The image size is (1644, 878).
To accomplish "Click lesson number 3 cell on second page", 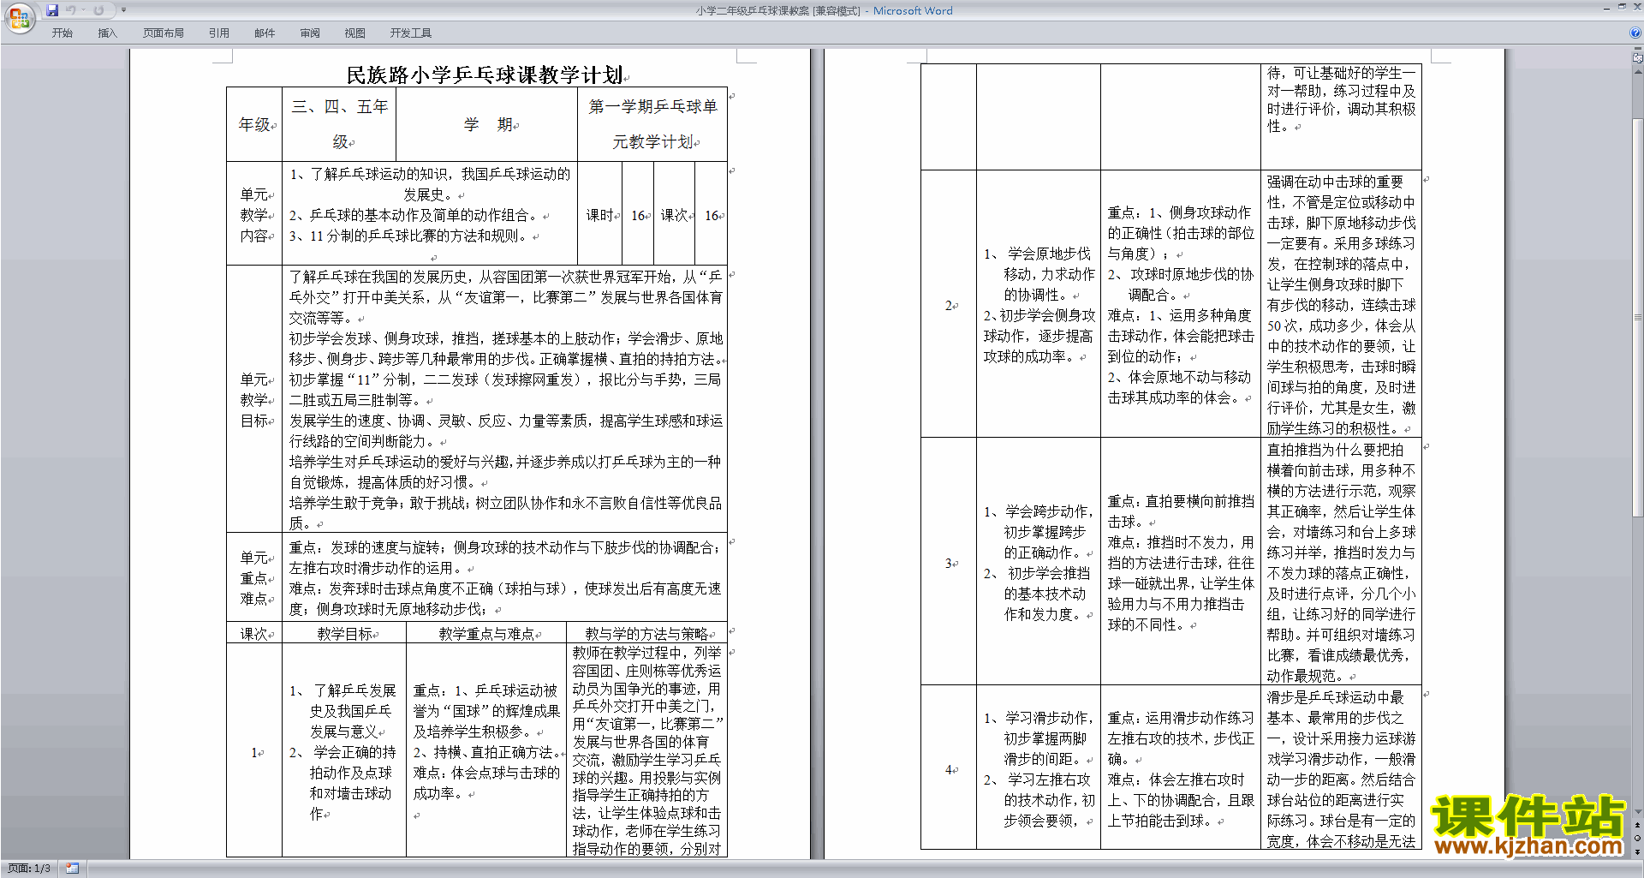I will point(949,563).
